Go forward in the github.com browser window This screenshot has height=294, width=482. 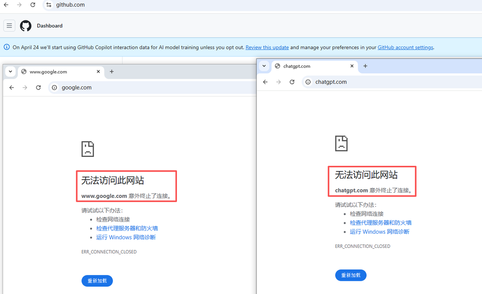pyautogui.click(x=19, y=5)
